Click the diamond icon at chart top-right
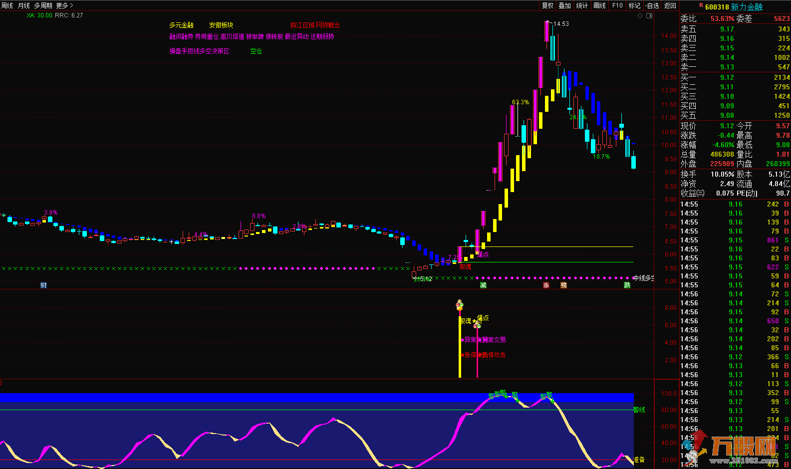This screenshot has height=469, width=791. pyautogui.click(x=640, y=16)
